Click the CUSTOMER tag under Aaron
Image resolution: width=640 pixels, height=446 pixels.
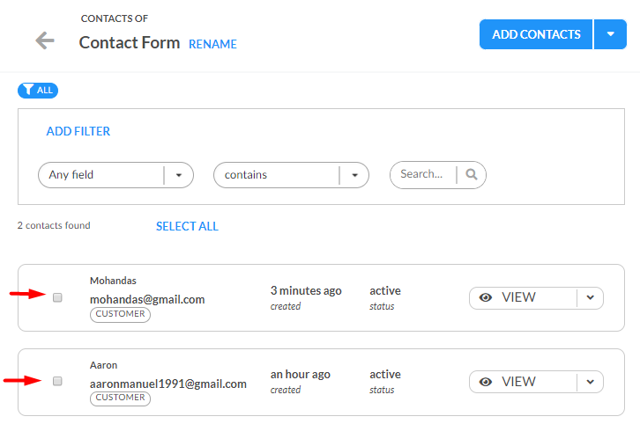click(x=121, y=398)
